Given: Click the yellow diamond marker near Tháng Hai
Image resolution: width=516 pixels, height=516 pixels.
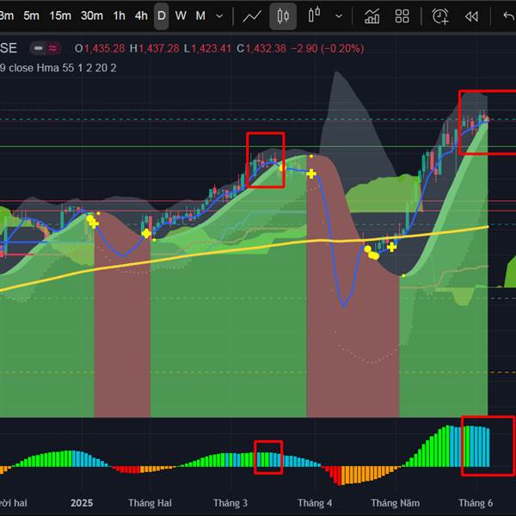Looking at the screenshot, I should [146, 234].
